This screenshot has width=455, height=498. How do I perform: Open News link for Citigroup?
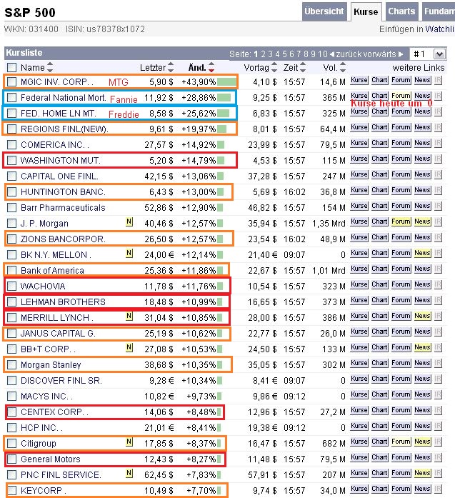pos(422,442)
